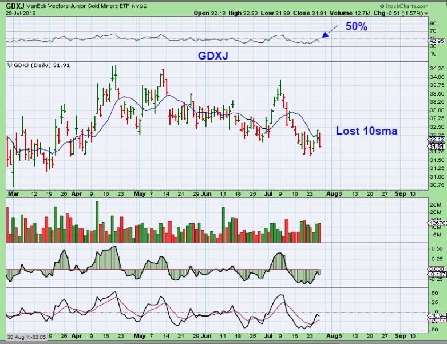Click the 26-Jul-2018 date label
This screenshot has width=447, height=344.
click(21, 13)
